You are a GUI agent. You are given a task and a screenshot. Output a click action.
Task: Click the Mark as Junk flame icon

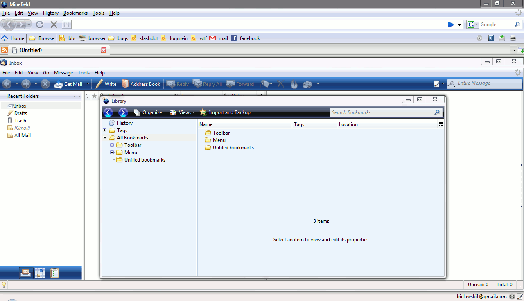[294, 84]
